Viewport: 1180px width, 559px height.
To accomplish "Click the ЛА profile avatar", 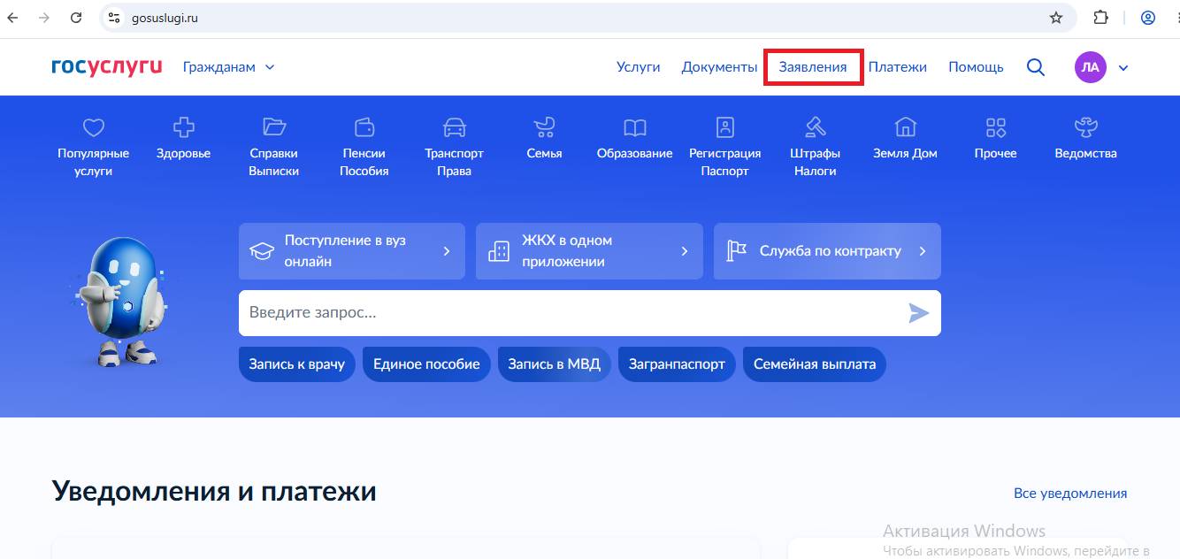I will pyautogui.click(x=1091, y=67).
